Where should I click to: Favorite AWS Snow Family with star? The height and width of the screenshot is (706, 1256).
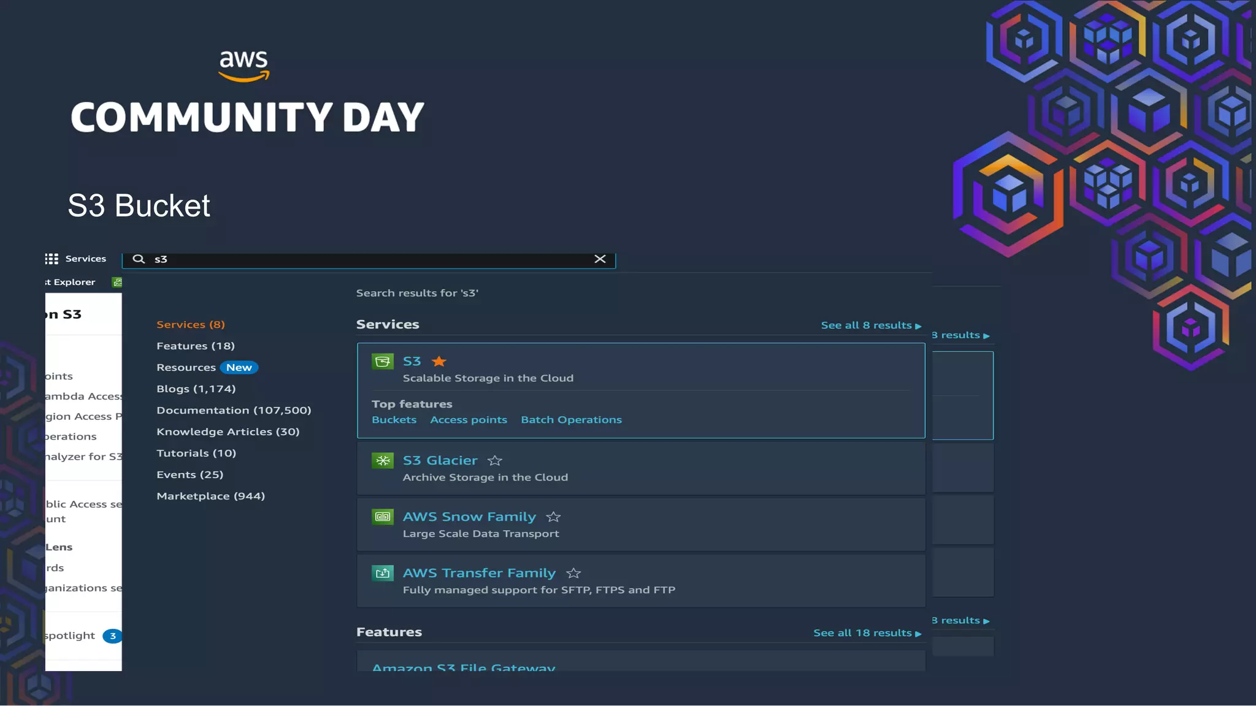click(553, 517)
